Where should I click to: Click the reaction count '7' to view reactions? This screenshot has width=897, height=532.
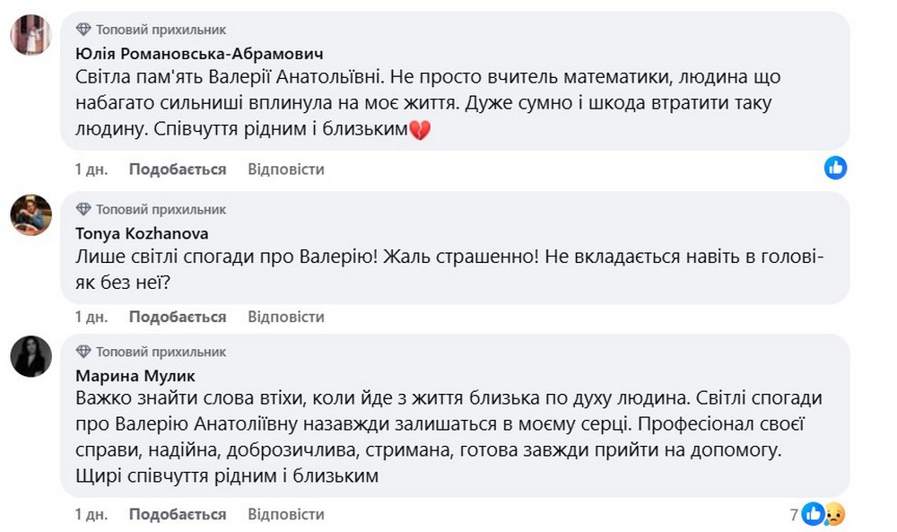pos(795,513)
